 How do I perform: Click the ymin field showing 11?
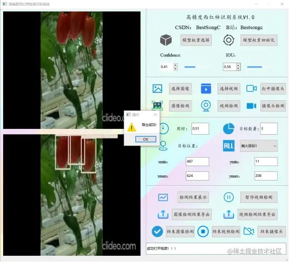[x=266, y=161]
